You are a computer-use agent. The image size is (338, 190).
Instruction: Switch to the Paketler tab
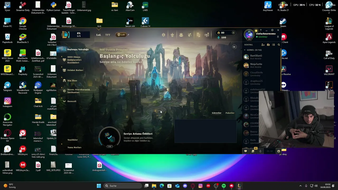230,113
